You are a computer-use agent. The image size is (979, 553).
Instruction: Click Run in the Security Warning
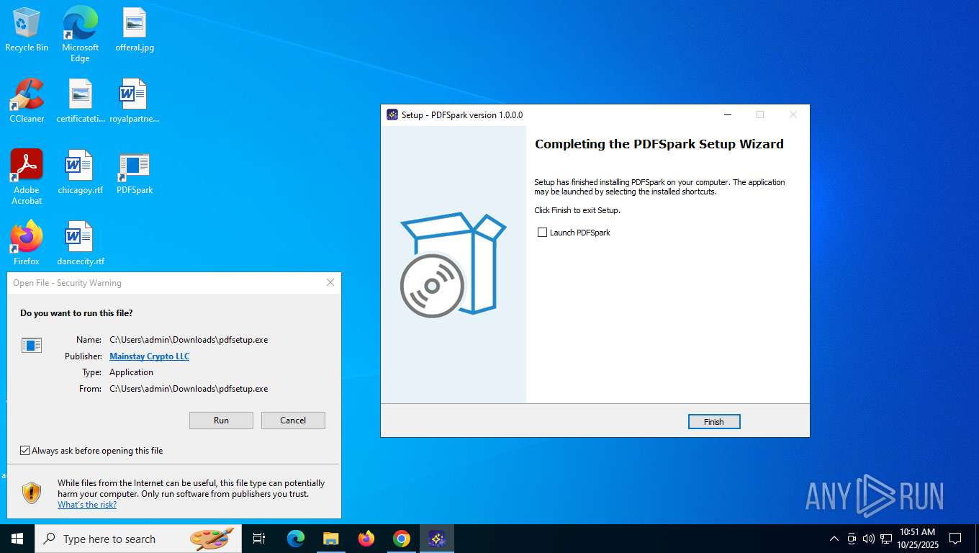(x=221, y=421)
